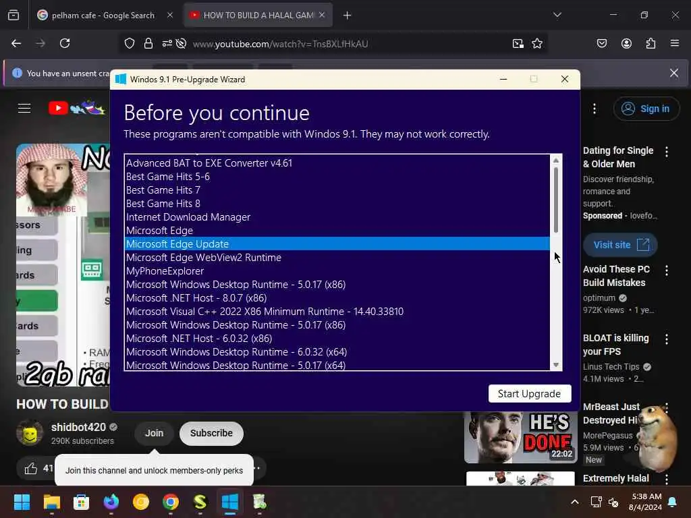Open Firefox account icon
The width and height of the screenshot is (691, 518).
626,43
